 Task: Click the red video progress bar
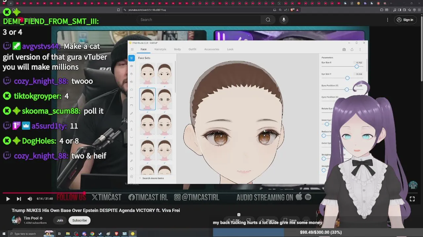coord(44,193)
